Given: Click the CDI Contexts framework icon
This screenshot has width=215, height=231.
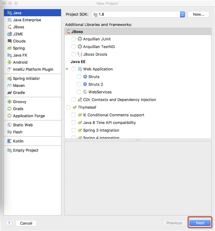Looking at the screenshot, I should tap(80, 100).
